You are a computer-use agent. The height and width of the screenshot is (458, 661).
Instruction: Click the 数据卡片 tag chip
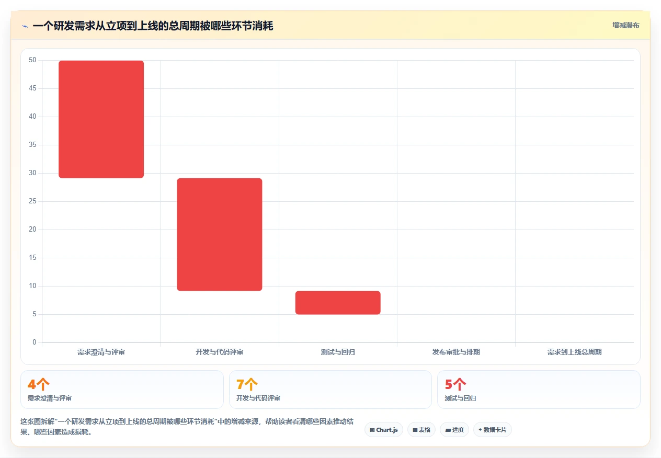[493, 430]
